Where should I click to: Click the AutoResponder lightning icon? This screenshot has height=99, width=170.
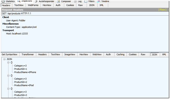click(36, 1)
